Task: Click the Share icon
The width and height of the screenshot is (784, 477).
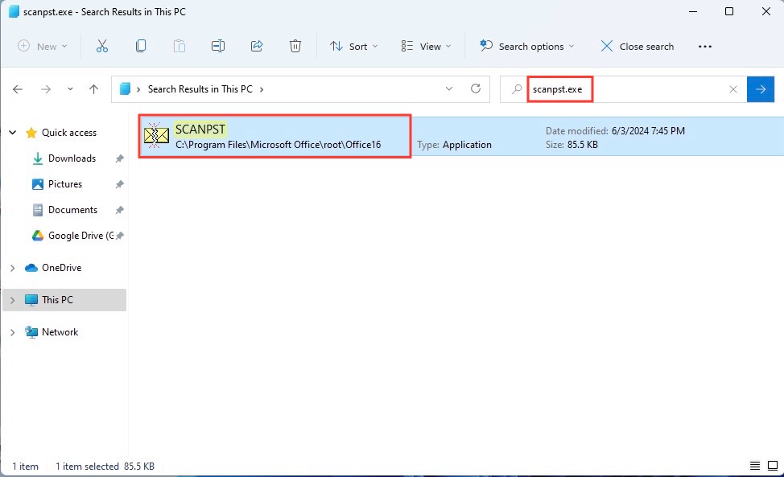Action: 257,47
